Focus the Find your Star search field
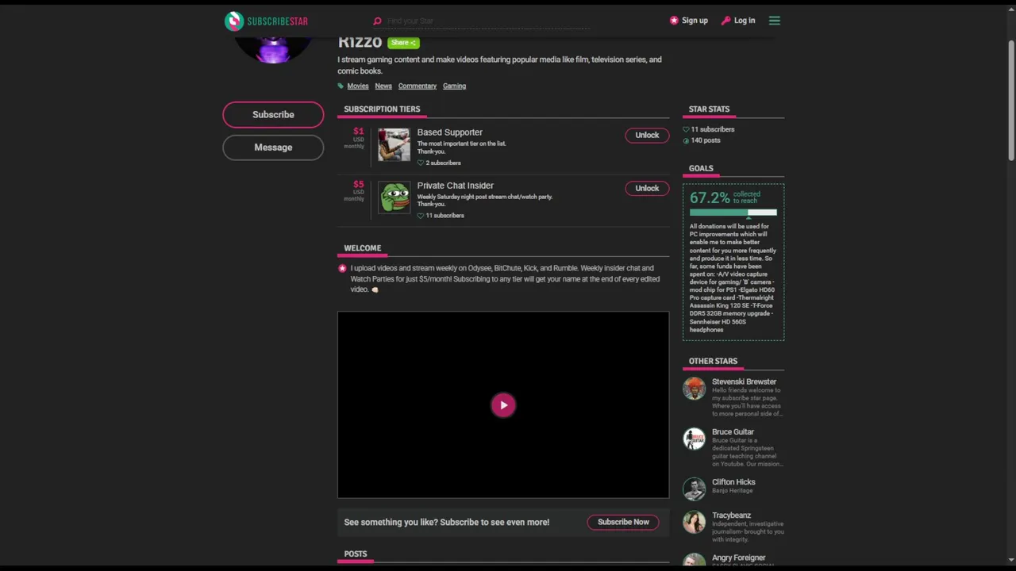 487,21
